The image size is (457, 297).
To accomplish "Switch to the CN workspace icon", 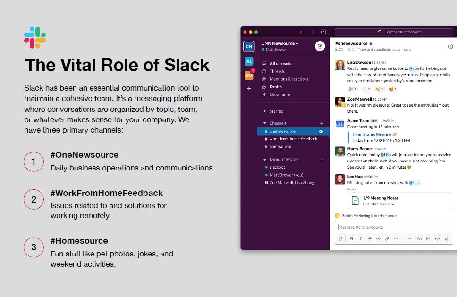I will [x=249, y=46].
